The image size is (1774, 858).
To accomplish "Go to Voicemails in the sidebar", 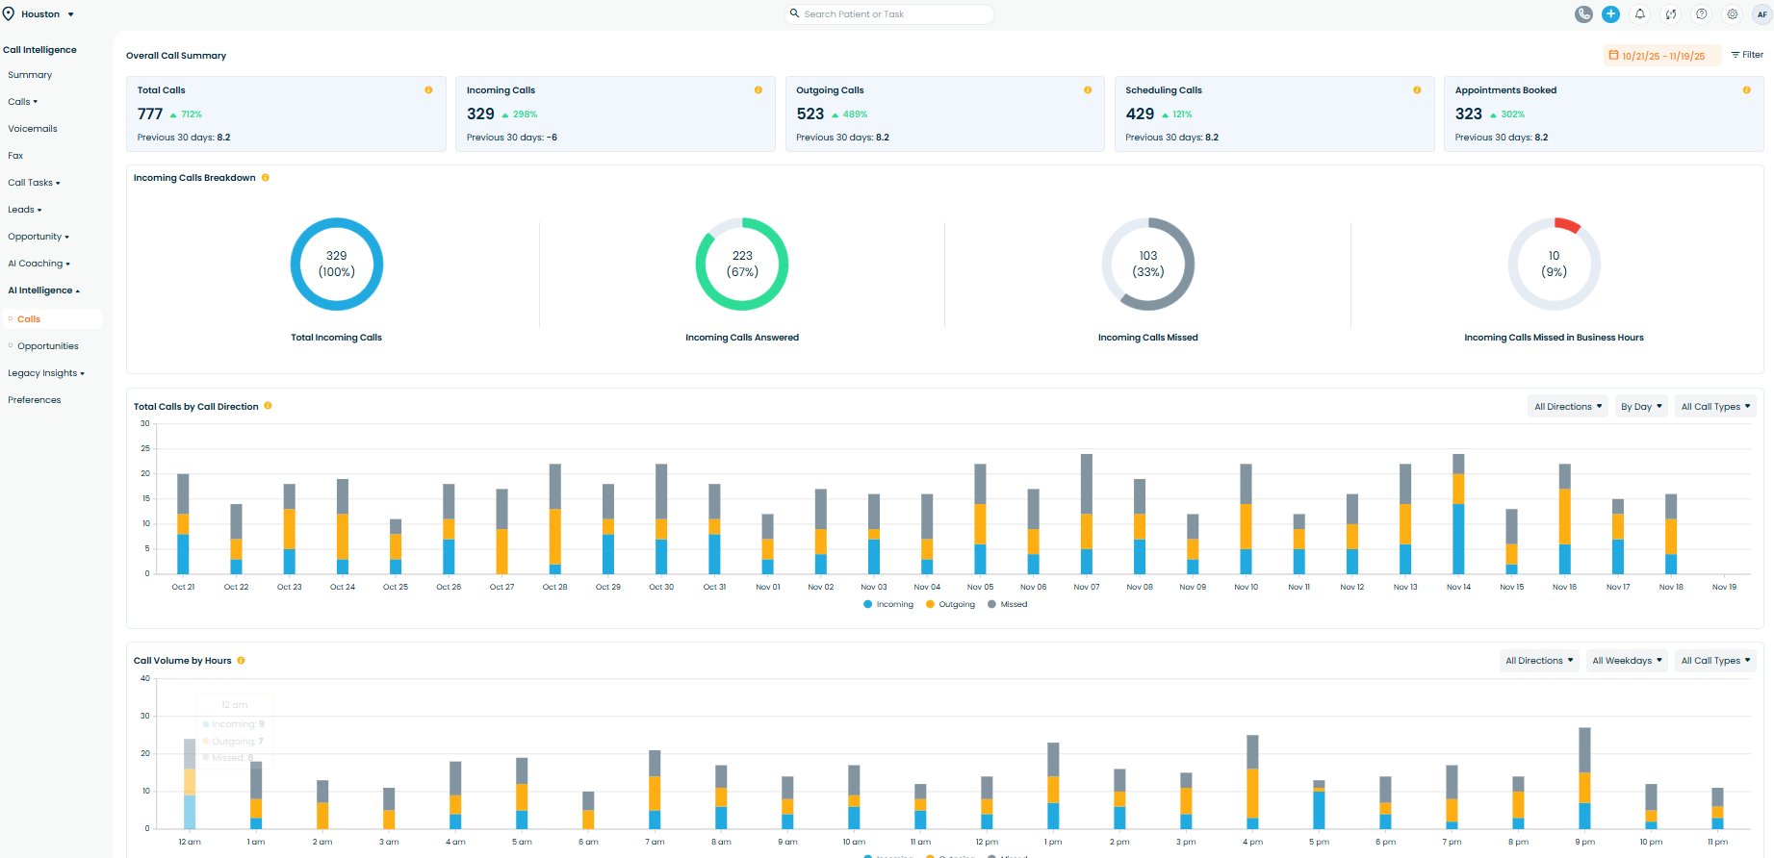I will coord(33,129).
